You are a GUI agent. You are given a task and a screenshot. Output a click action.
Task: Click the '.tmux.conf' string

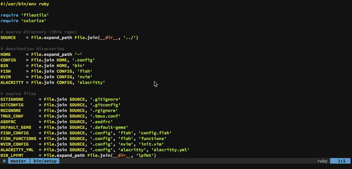pos(105,116)
